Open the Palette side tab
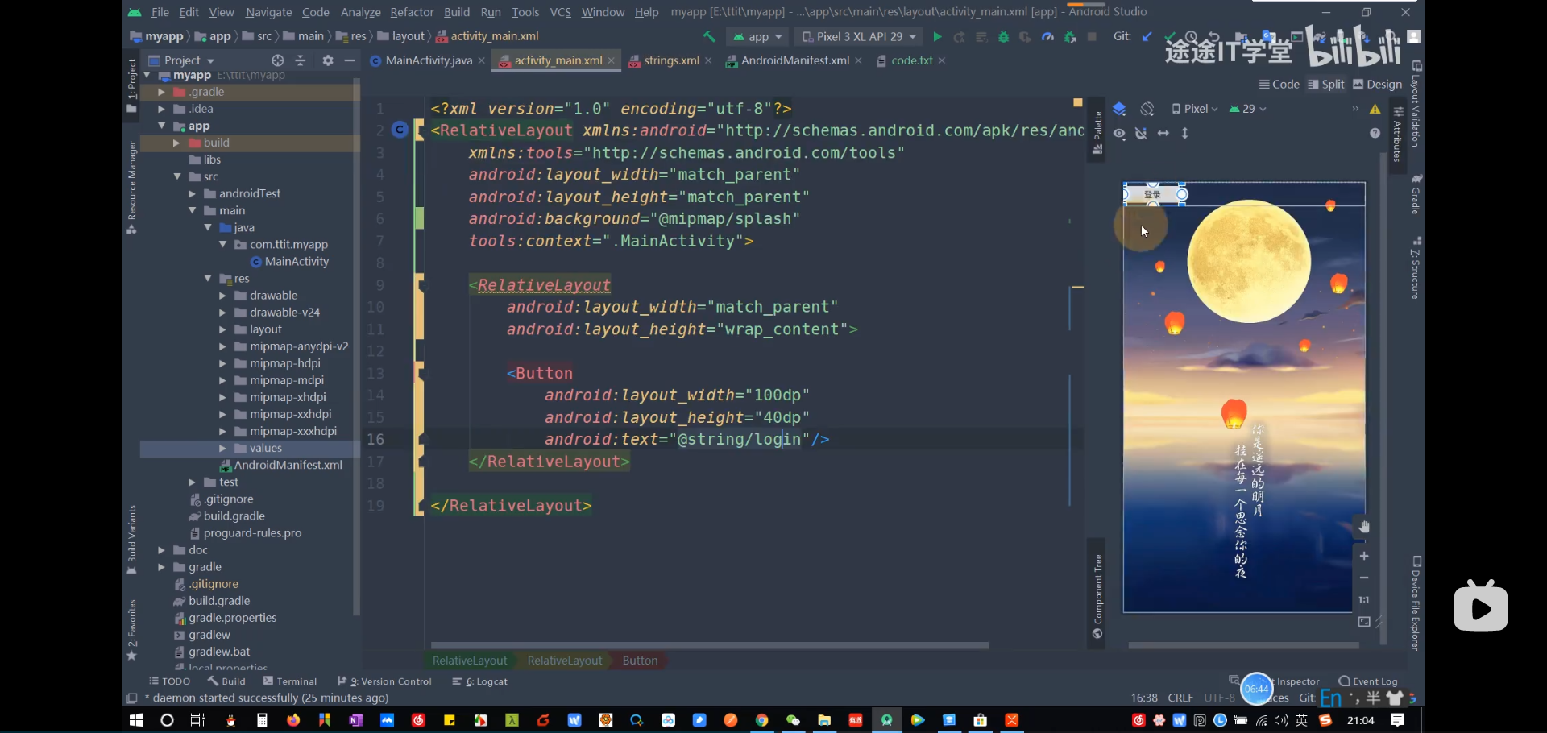This screenshot has width=1547, height=733. pos(1097,133)
